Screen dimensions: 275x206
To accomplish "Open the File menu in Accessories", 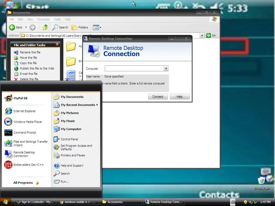I will coord(12,19).
